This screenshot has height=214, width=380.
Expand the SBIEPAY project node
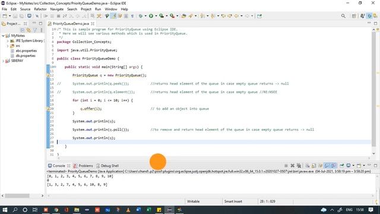pyautogui.click(x=3, y=61)
